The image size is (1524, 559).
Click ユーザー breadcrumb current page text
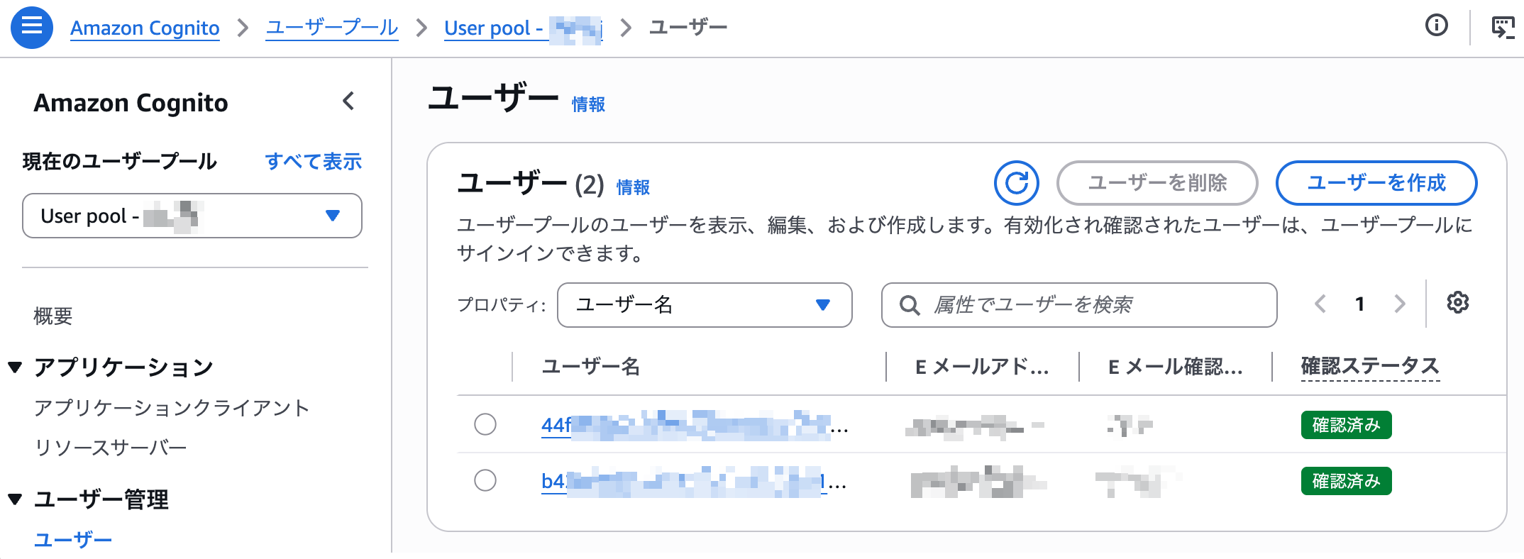tap(688, 28)
